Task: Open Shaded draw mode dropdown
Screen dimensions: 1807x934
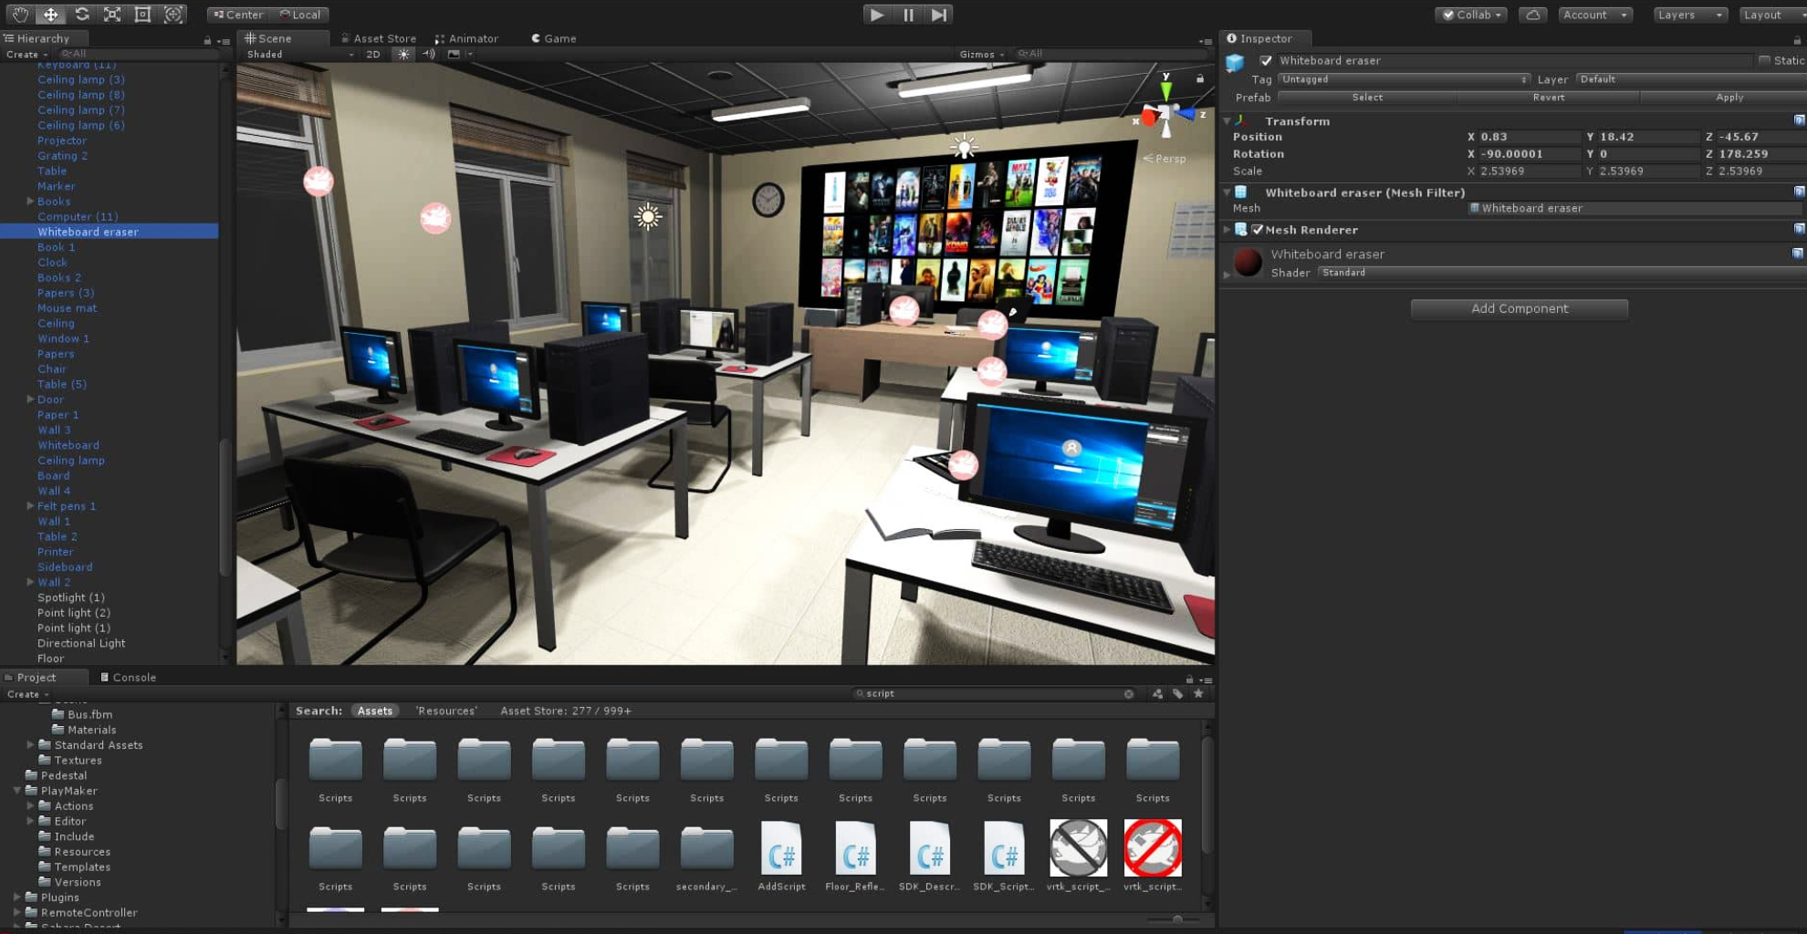Action: (x=300, y=54)
